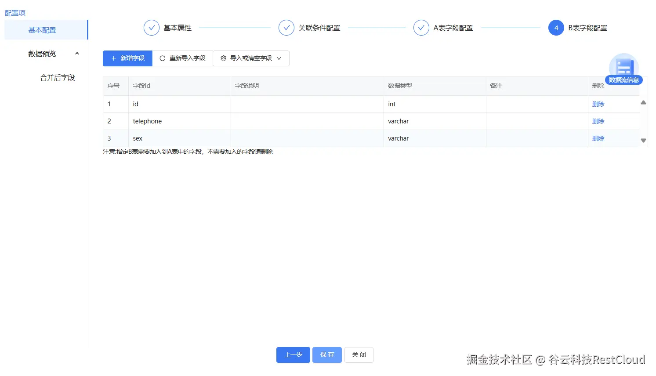Click the 'int' data type cell

click(x=435, y=104)
